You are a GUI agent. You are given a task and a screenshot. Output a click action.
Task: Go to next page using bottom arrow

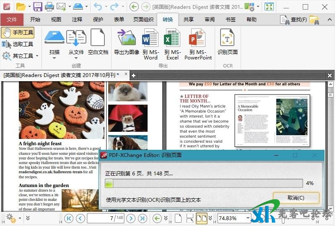pos(131,218)
